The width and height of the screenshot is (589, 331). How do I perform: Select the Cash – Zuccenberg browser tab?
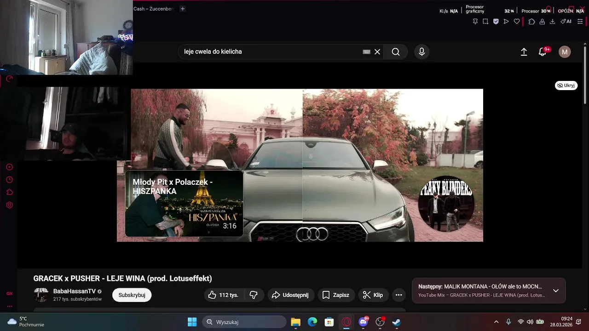pyautogui.click(x=154, y=9)
